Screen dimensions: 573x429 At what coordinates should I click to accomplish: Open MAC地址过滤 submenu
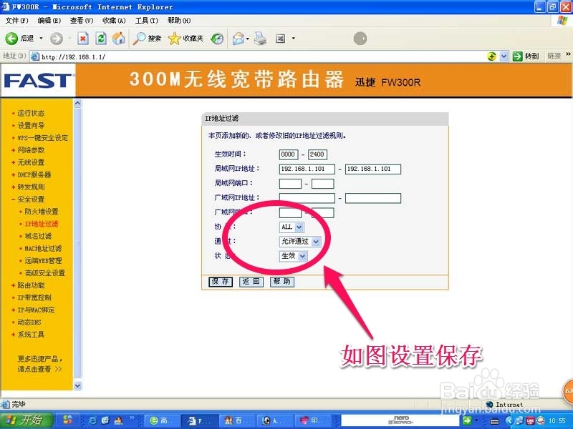(x=43, y=248)
